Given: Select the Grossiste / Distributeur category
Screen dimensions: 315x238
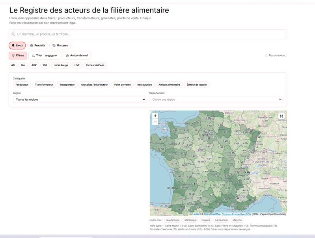Looking at the screenshot, I should click(94, 85).
